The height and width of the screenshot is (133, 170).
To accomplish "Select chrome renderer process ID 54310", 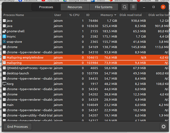I will [85, 52].
